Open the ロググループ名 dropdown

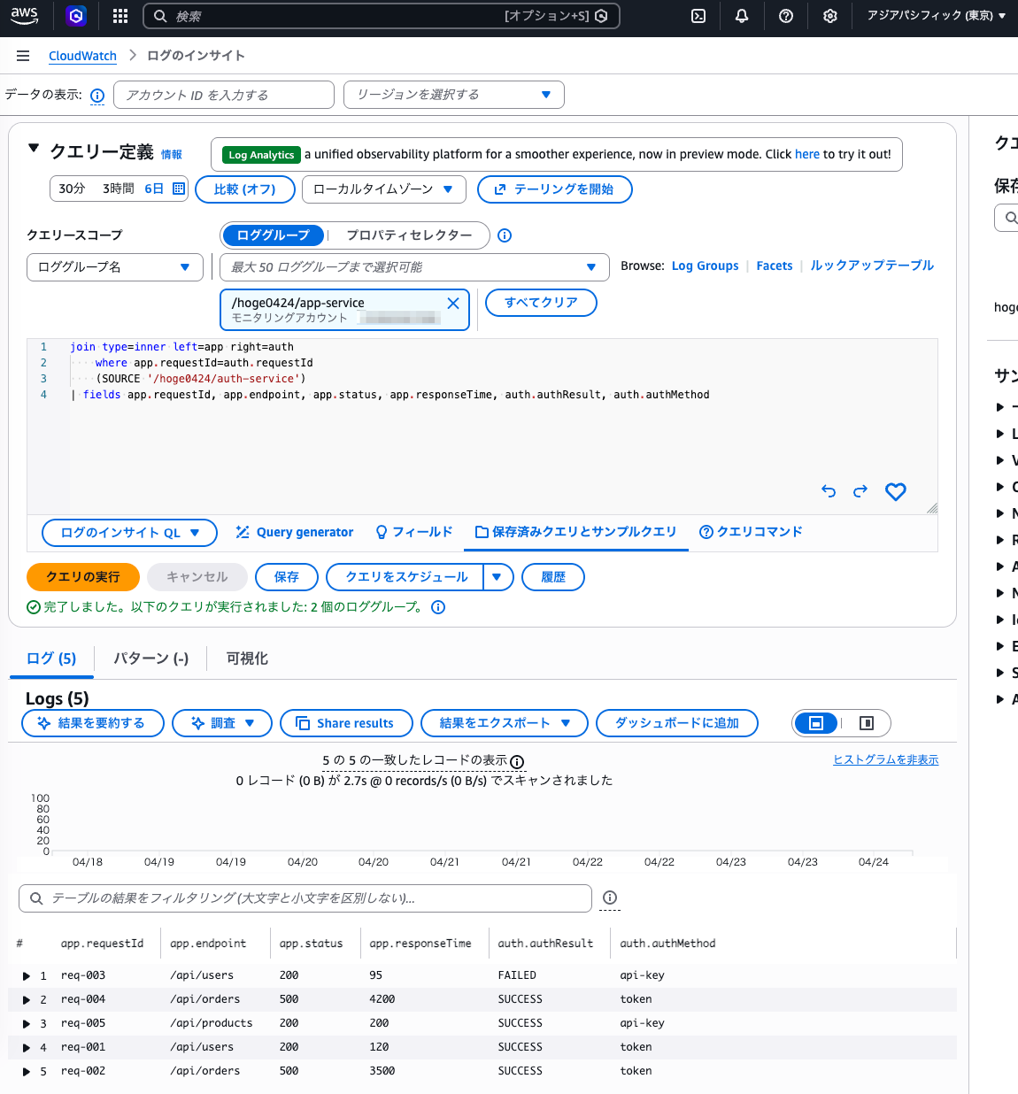point(114,266)
